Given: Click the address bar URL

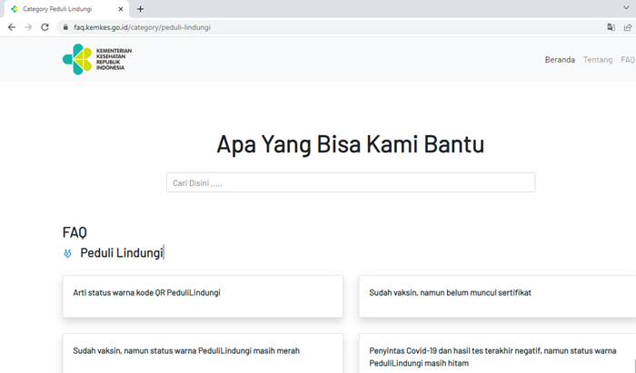Looking at the screenshot, I should tap(142, 27).
